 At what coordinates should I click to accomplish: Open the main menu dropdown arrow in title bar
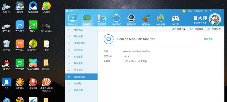(x=211, y=11)
